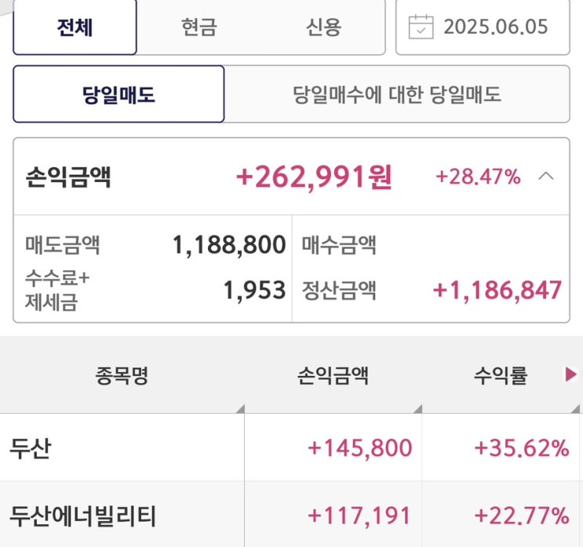This screenshot has width=583, height=547.
Task: Open the calendar date picker icon
Action: click(x=421, y=26)
